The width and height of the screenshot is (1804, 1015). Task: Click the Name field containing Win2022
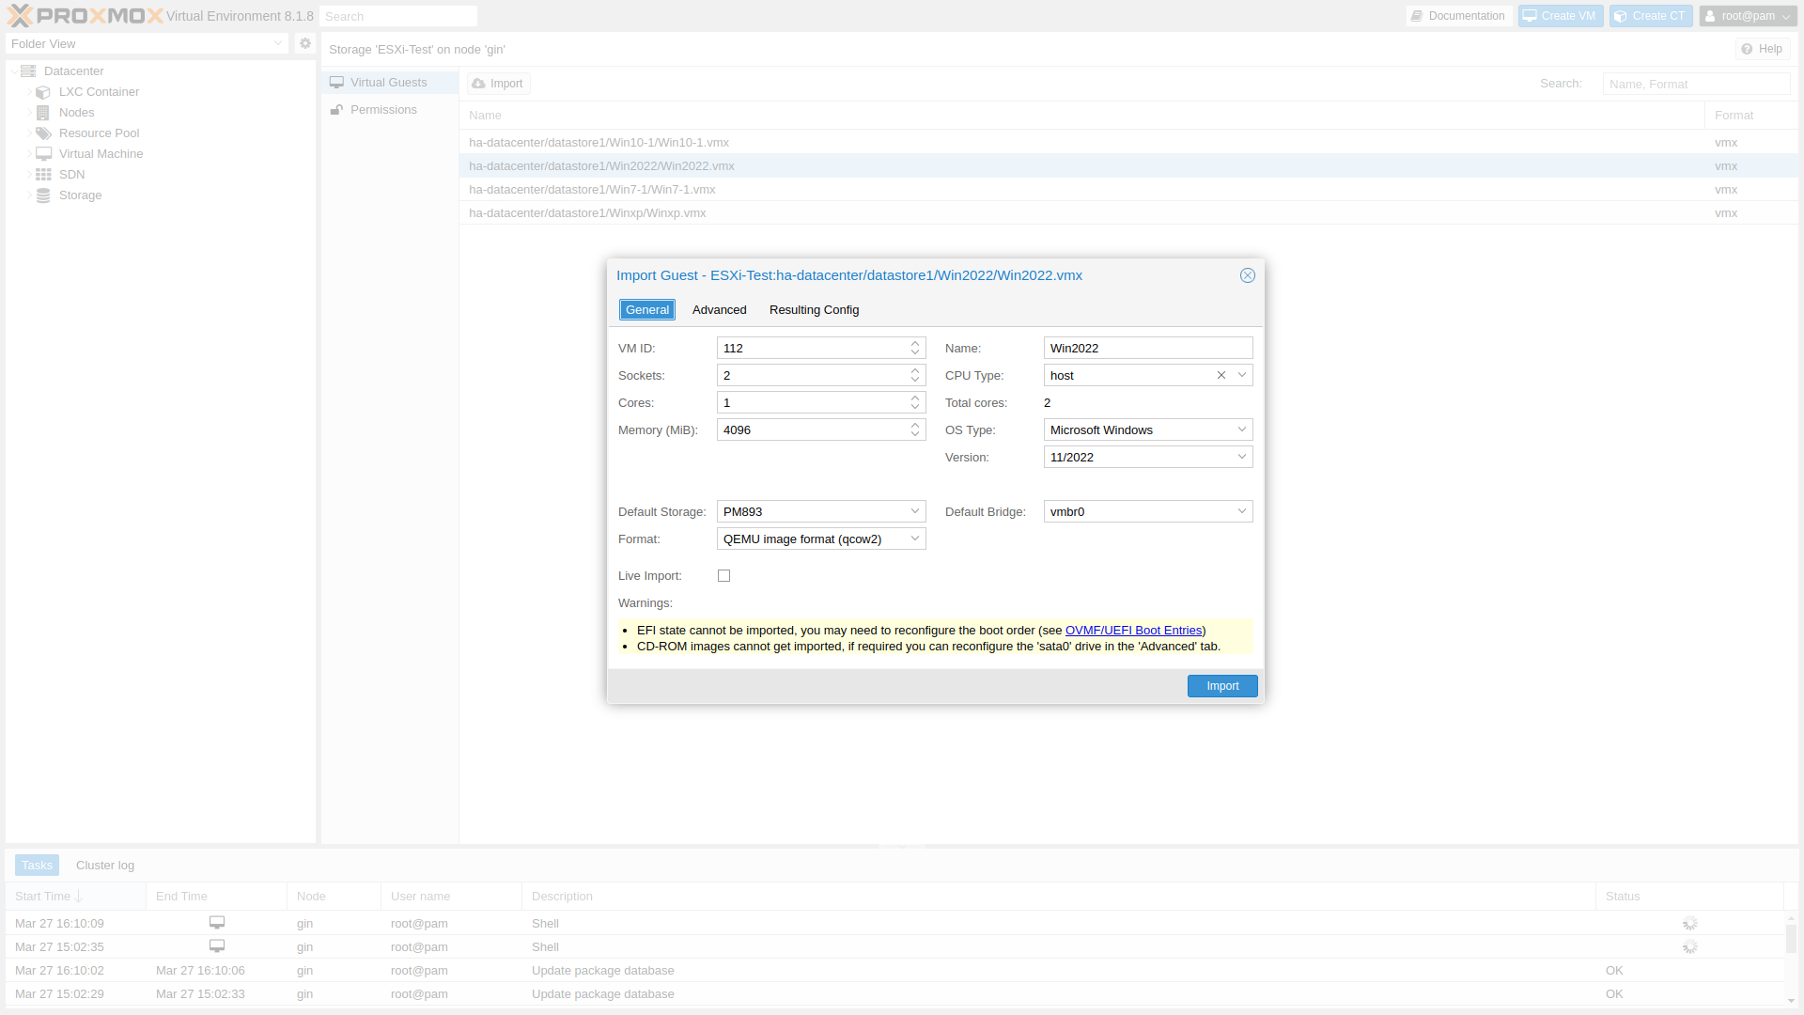point(1147,348)
